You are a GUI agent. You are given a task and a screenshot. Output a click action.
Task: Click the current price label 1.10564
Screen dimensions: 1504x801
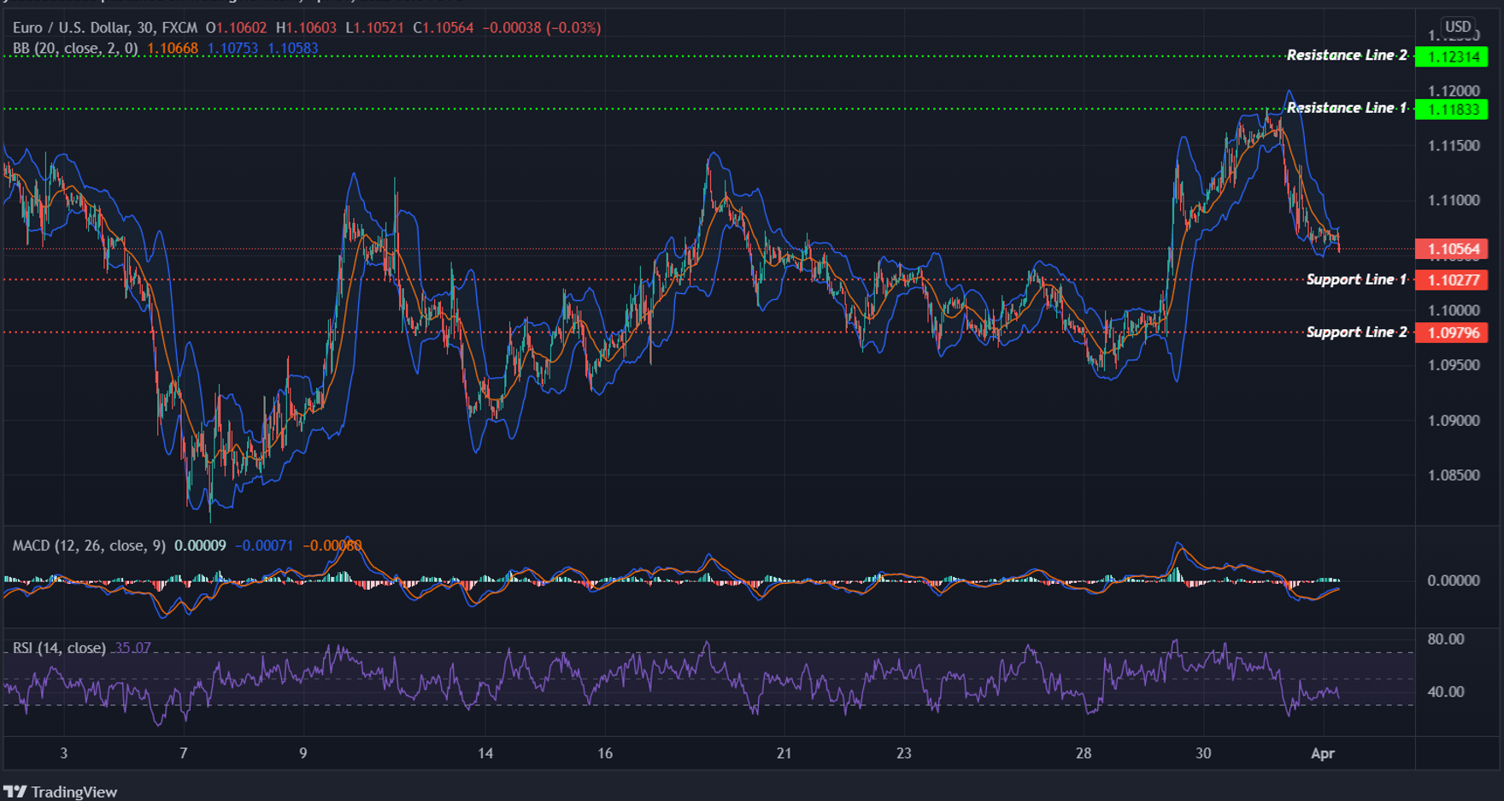tap(1455, 248)
